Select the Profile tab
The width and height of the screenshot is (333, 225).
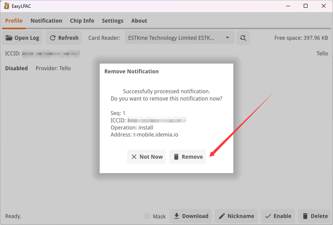[x=14, y=21]
